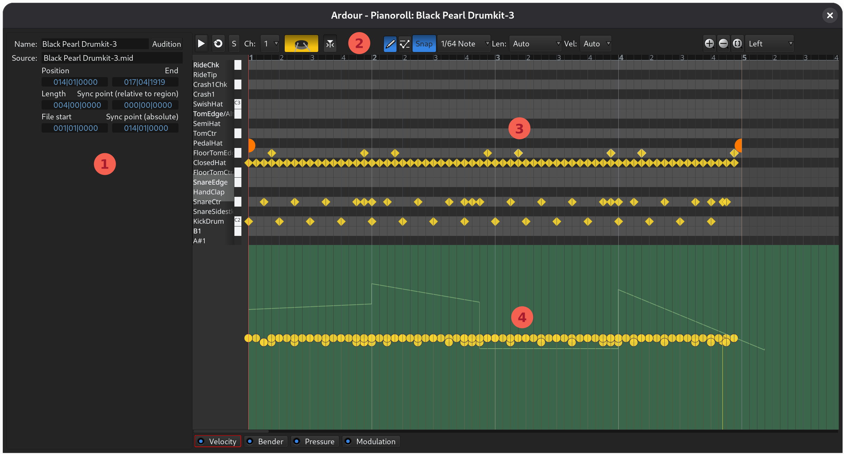Viewport: 844px width, 454px height.
Task: Toggle the S solo button
Action: point(234,44)
